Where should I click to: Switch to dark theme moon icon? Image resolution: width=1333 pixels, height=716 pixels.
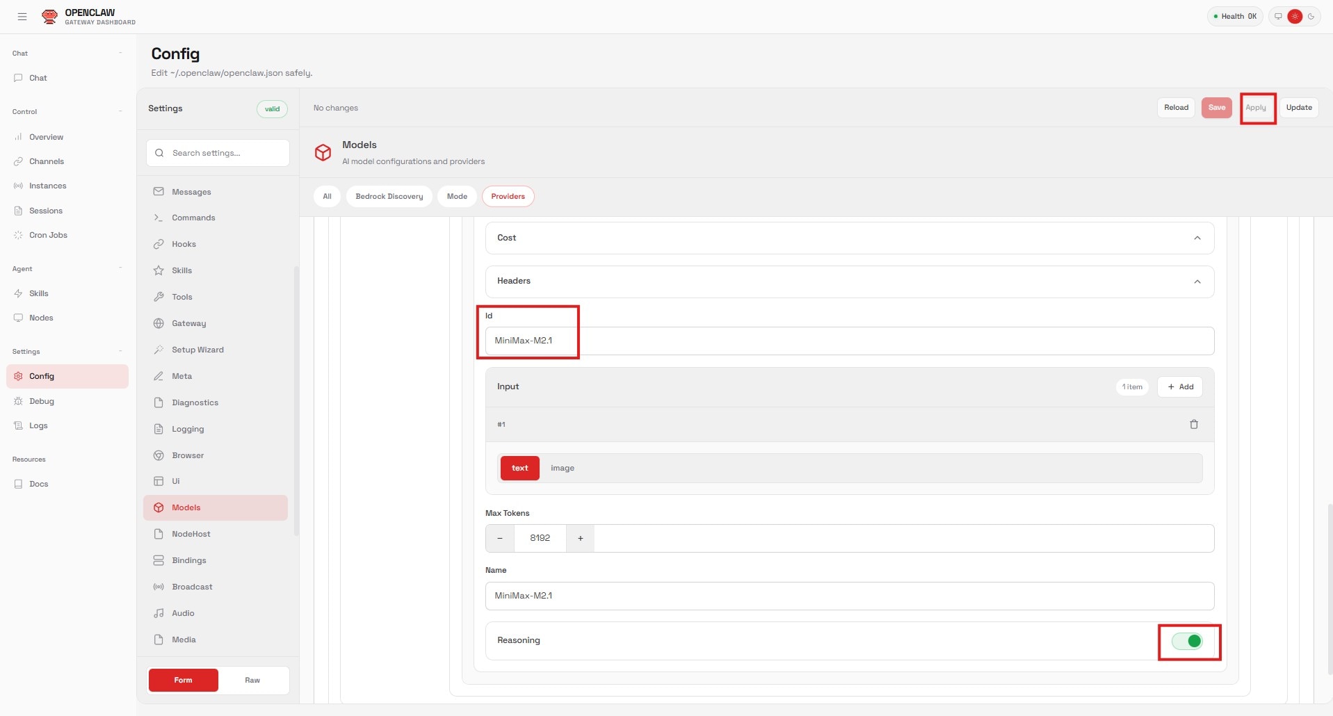pos(1311,17)
